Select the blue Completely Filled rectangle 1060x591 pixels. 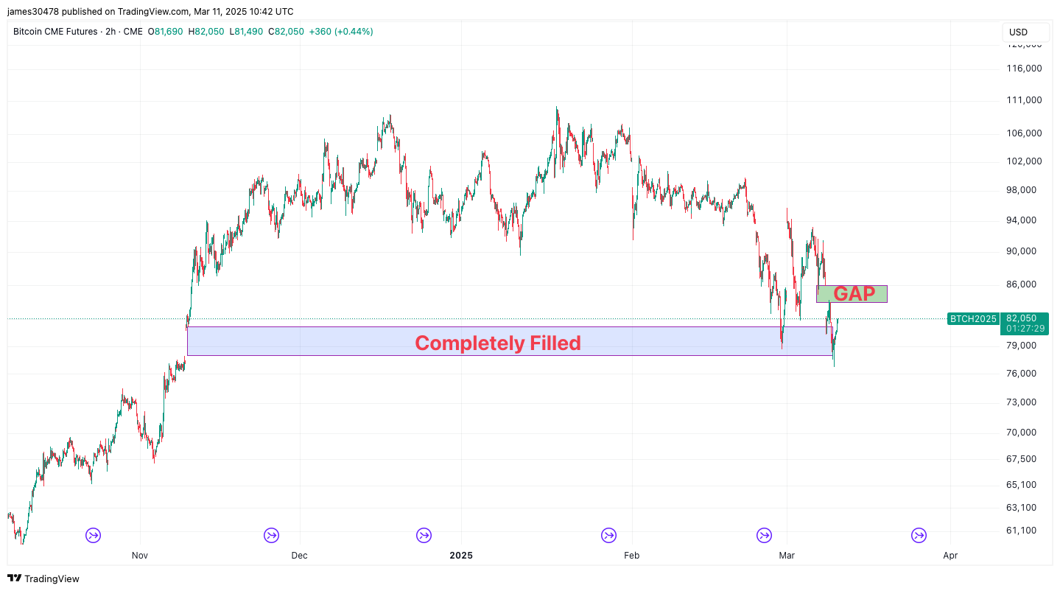click(498, 342)
